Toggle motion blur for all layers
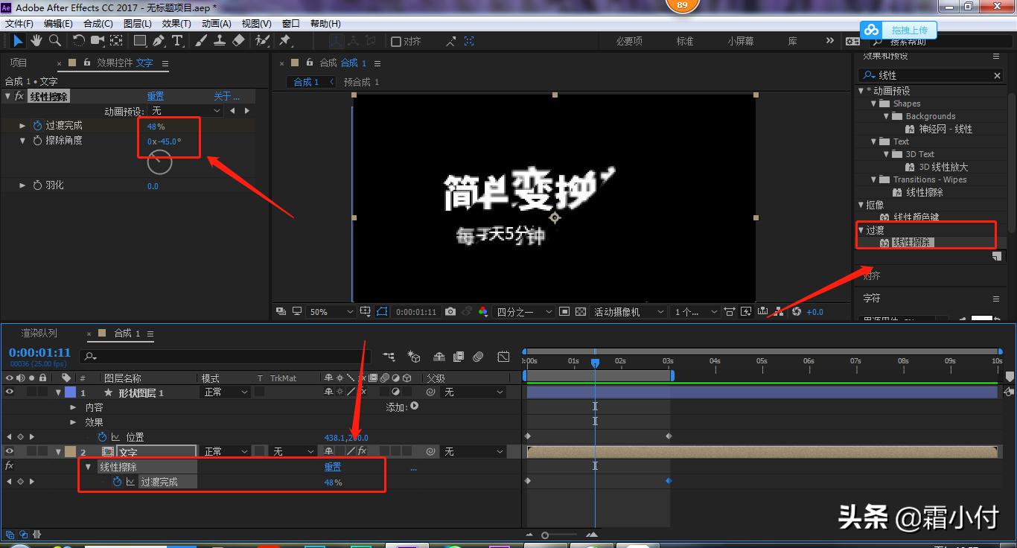Image resolution: width=1017 pixels, height=548 pixels. (477, 357)
